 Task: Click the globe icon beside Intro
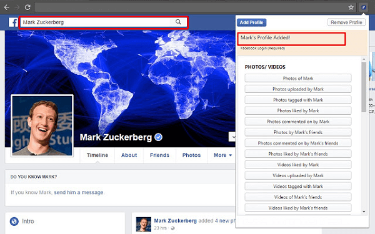14,222
